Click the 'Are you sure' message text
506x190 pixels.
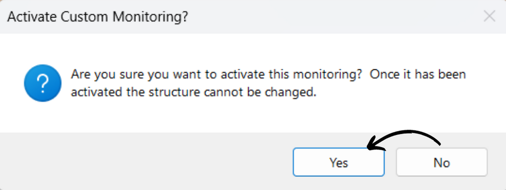point(269,83)
